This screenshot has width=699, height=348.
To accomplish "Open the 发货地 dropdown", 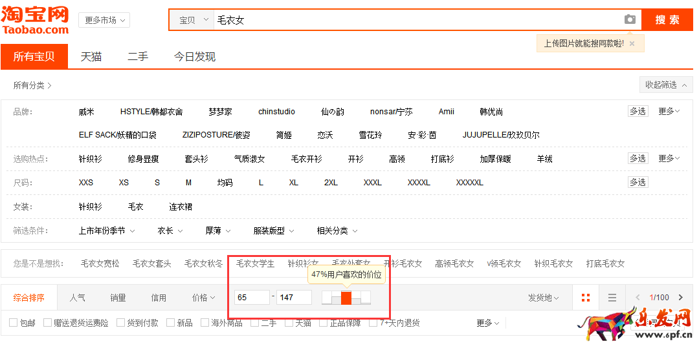I will tap(544, 298).
